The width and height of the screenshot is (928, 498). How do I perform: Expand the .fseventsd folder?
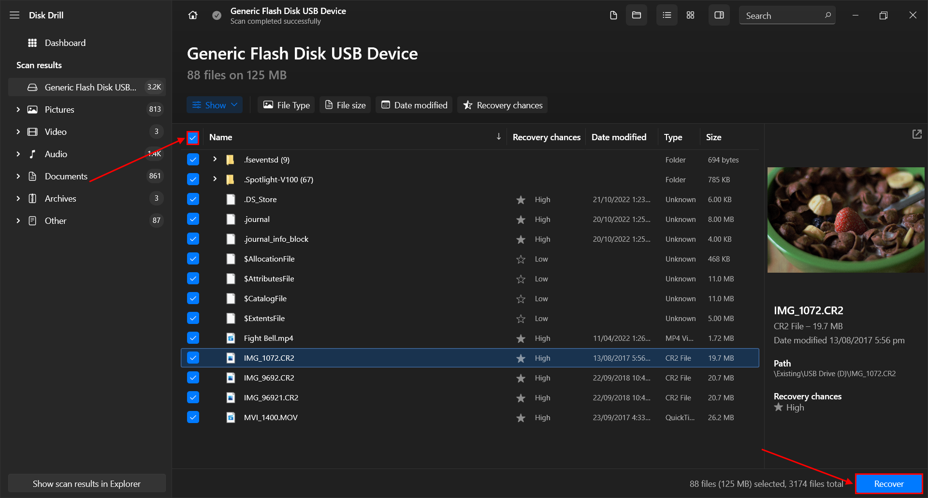tap(215, 159)
